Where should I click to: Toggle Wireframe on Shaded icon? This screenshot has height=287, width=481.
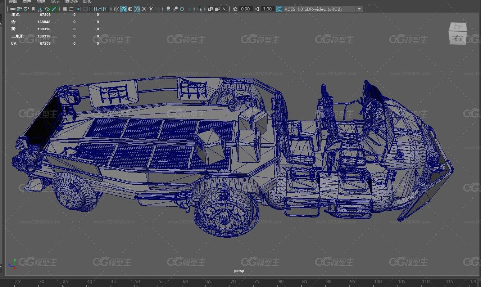[137, 9]
